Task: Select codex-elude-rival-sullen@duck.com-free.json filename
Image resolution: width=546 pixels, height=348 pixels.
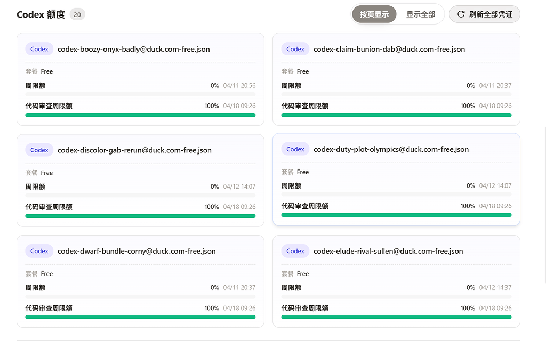Action: coord(388,251)
